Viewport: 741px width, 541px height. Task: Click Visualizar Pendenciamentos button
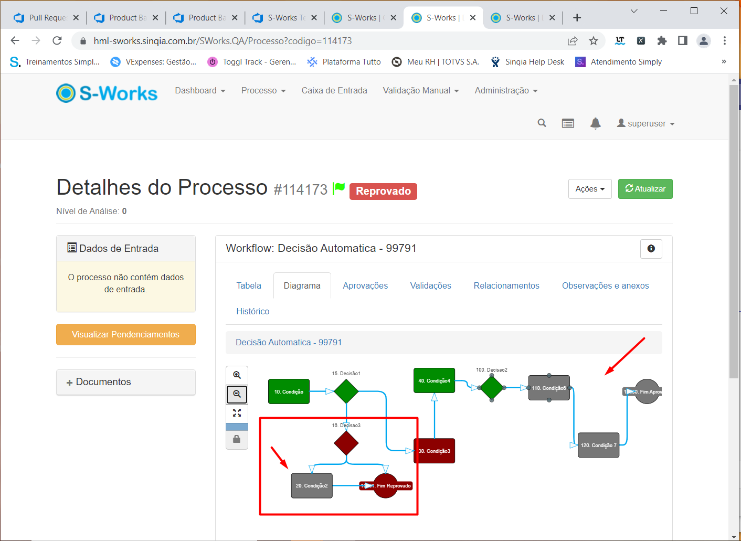pos(126,334)
